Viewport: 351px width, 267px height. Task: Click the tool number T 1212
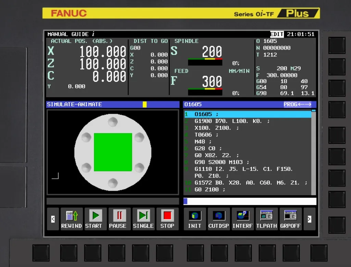point(266,55)
